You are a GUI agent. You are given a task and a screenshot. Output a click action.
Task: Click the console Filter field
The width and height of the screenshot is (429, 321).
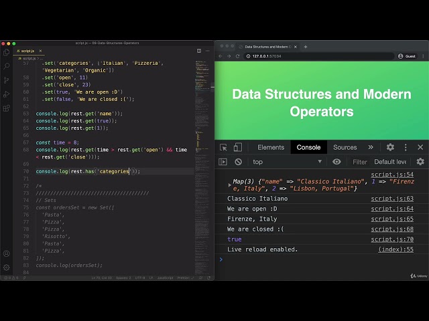click(x=359, y=162)
